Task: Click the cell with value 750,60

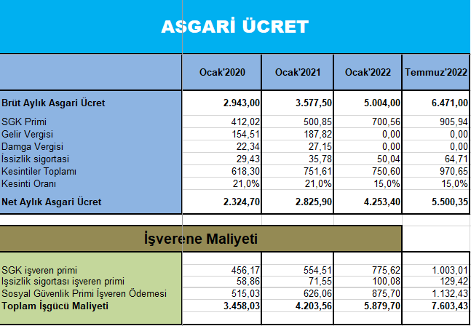Action: coord(368,171)
